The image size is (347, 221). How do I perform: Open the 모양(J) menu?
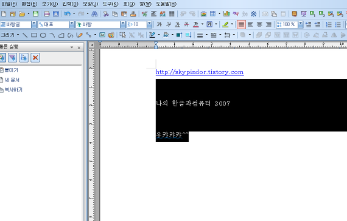pyautogui.click(x=90, y=4)
